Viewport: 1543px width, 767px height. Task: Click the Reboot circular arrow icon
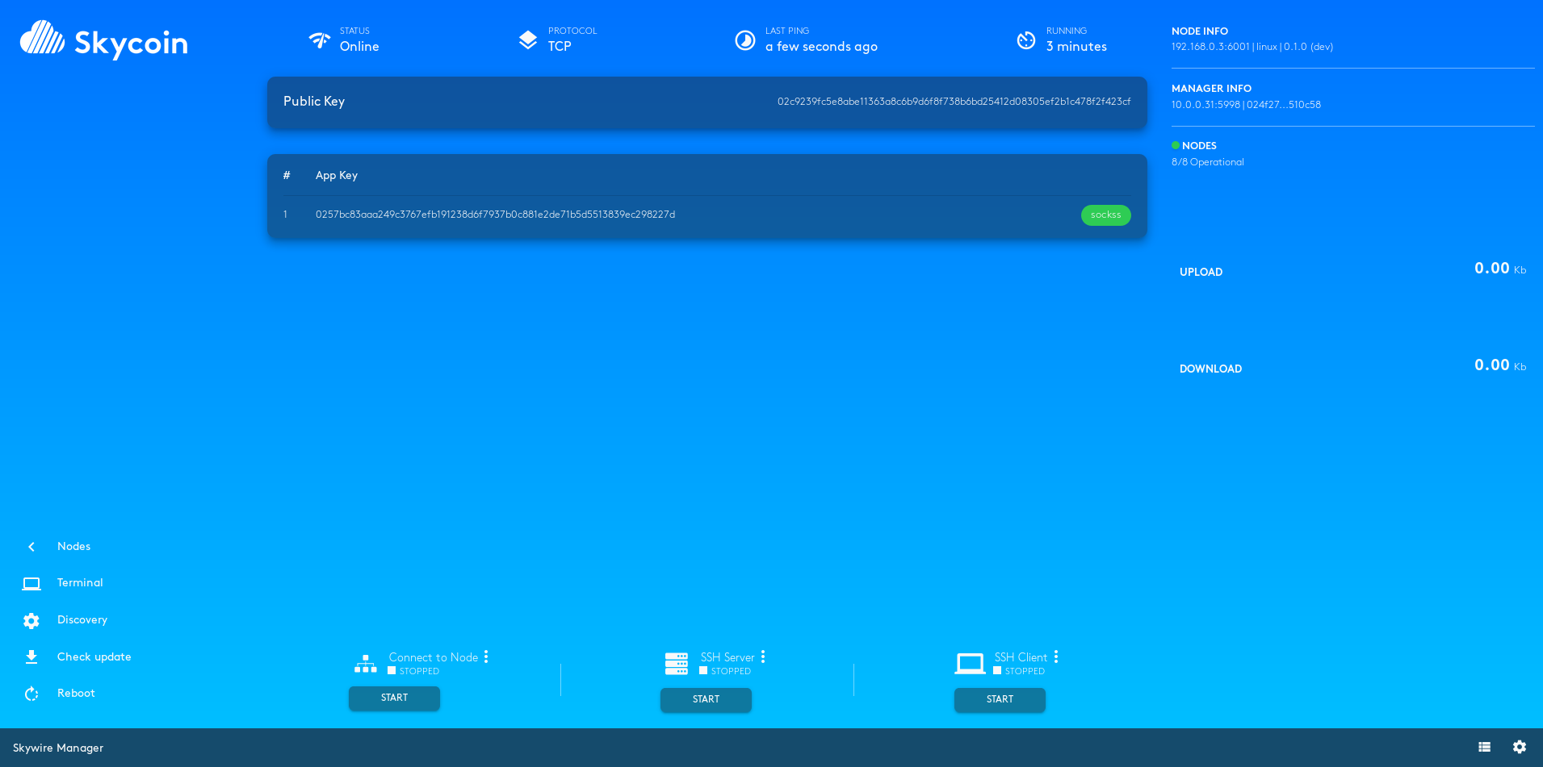click(31, 694)
